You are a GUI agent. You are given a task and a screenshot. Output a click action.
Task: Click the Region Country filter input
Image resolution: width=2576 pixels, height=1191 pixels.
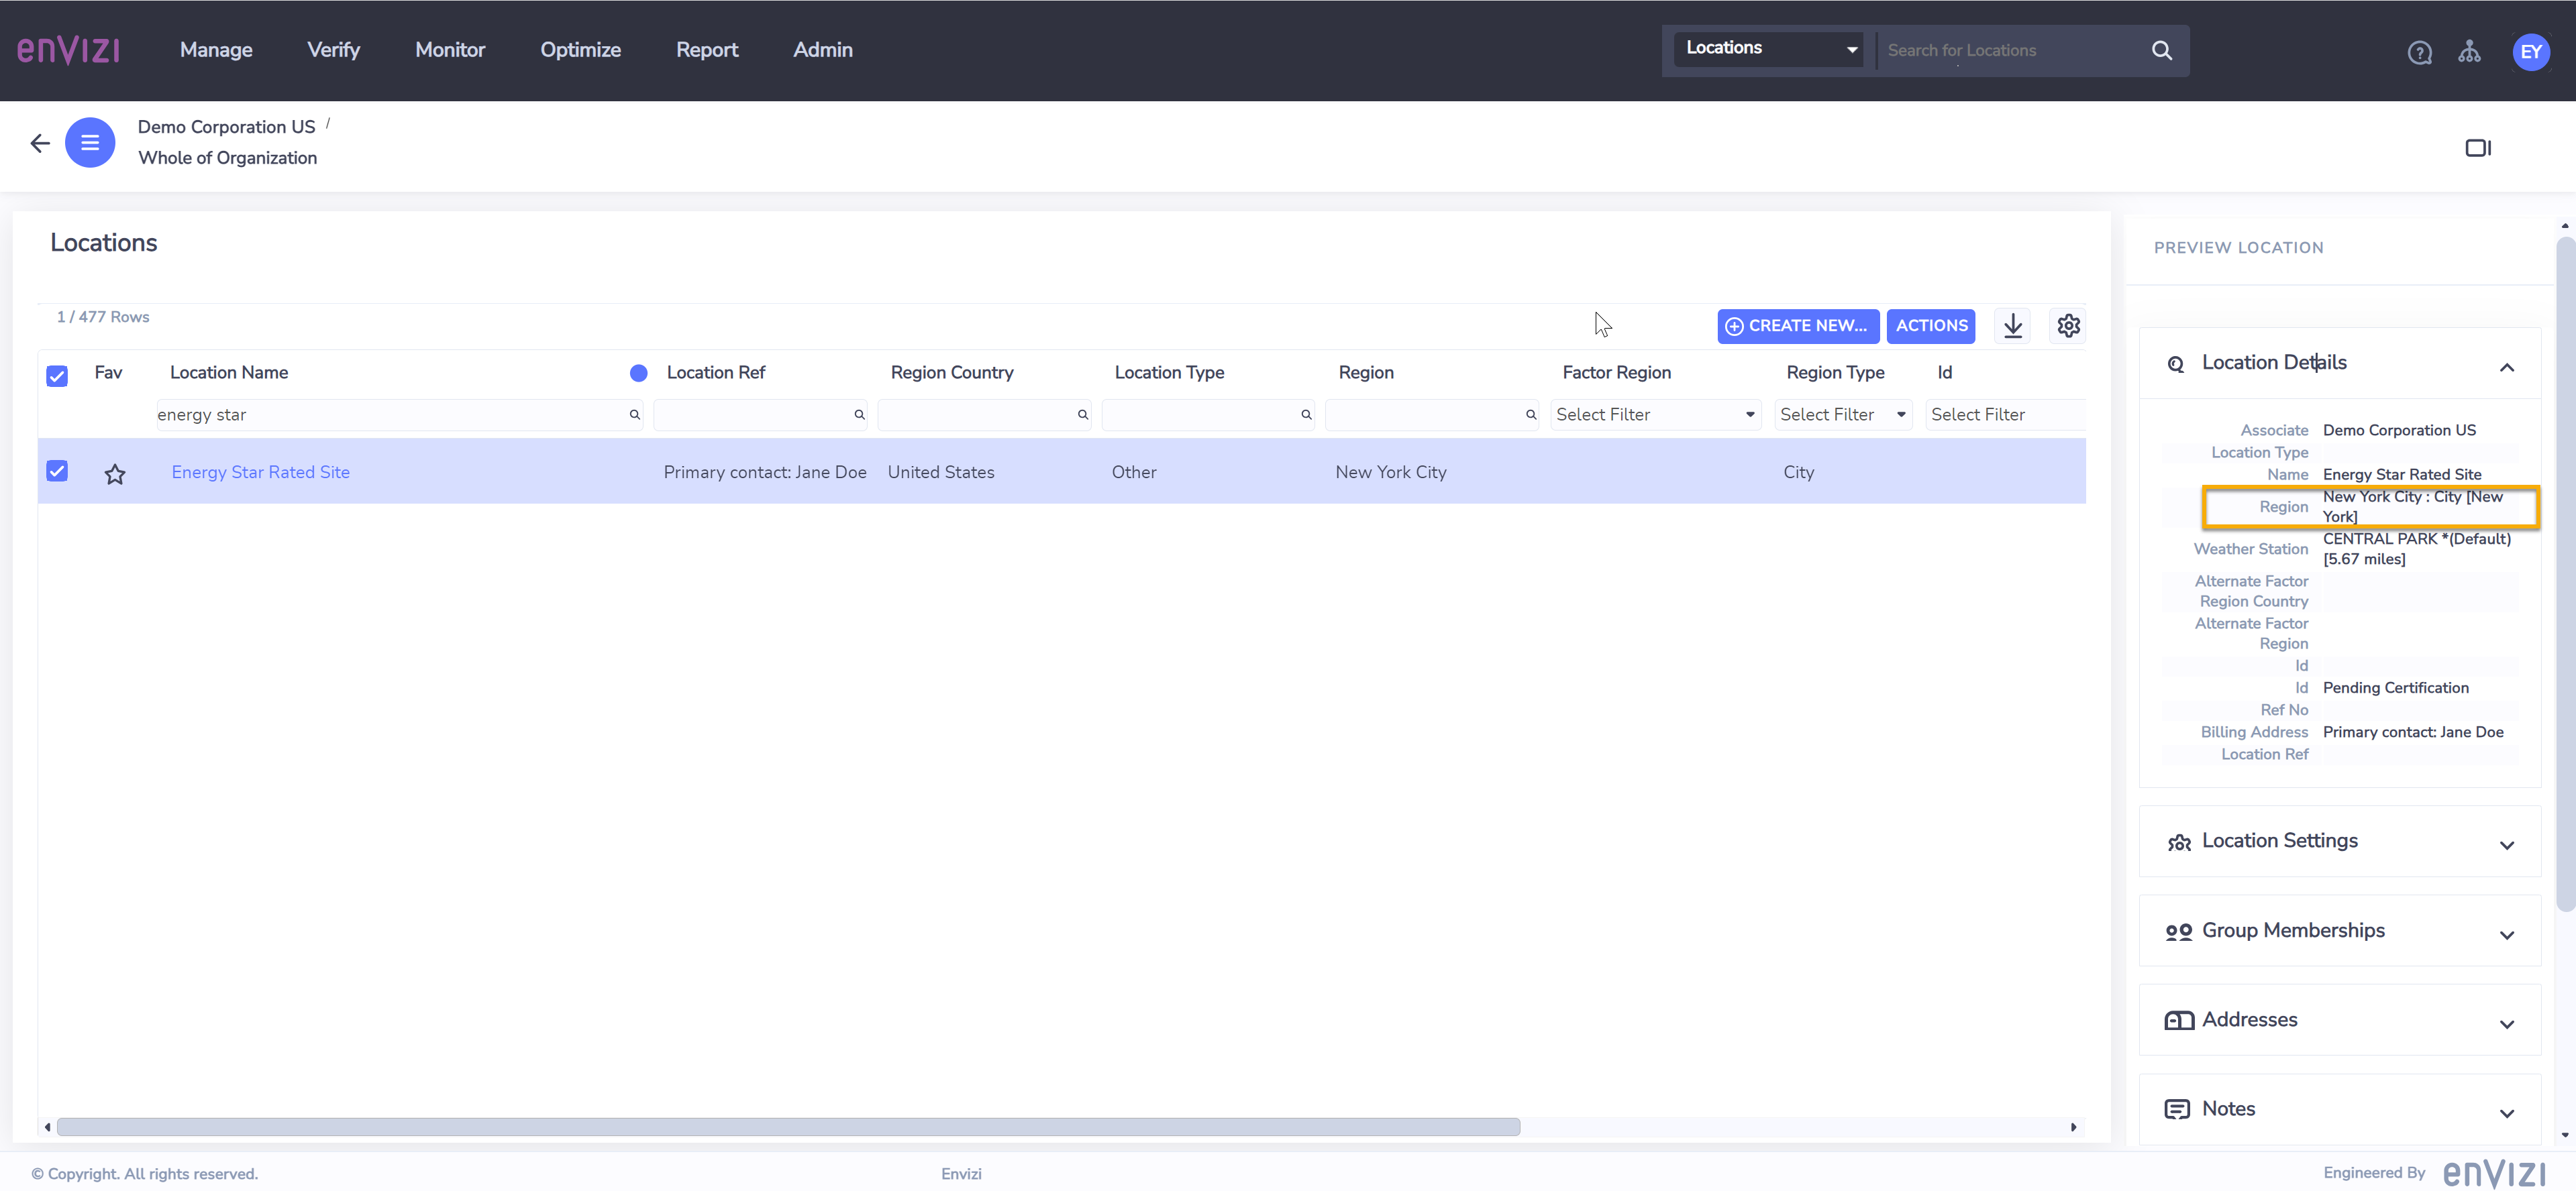pos(984,414)
